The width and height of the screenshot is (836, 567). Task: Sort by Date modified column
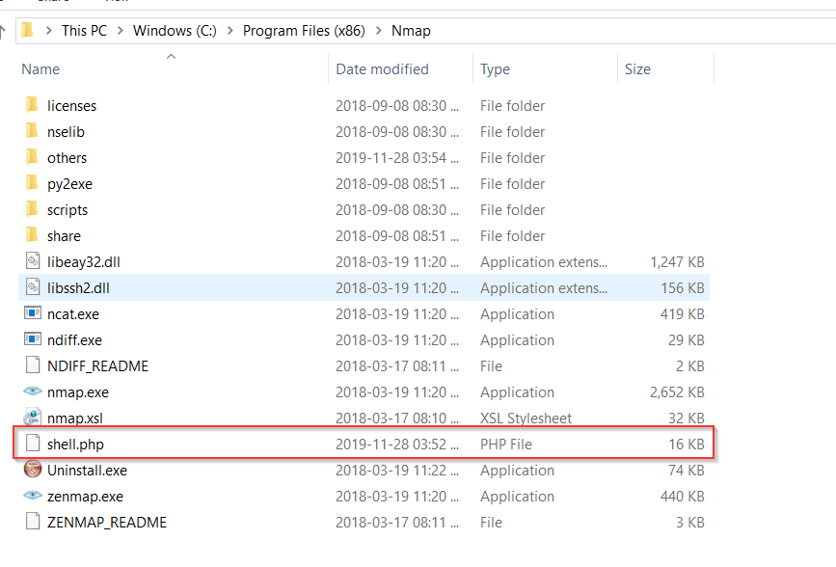[382, 69]
